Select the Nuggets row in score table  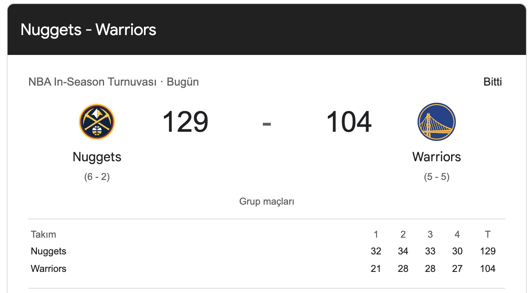point(49,251)
